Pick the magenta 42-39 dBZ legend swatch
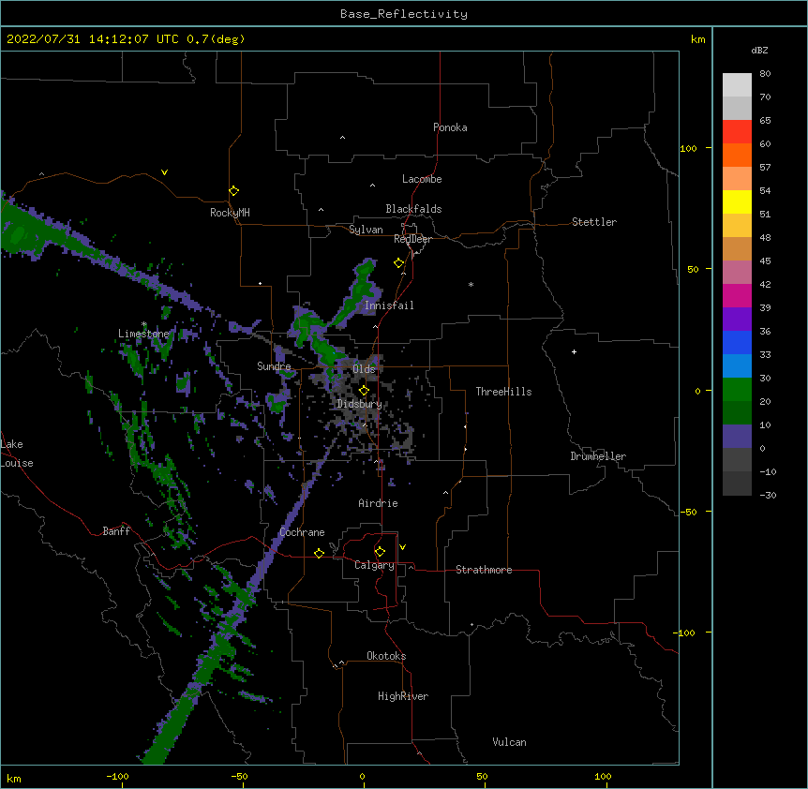The image size is (808, 789). (x=737, y=295)
